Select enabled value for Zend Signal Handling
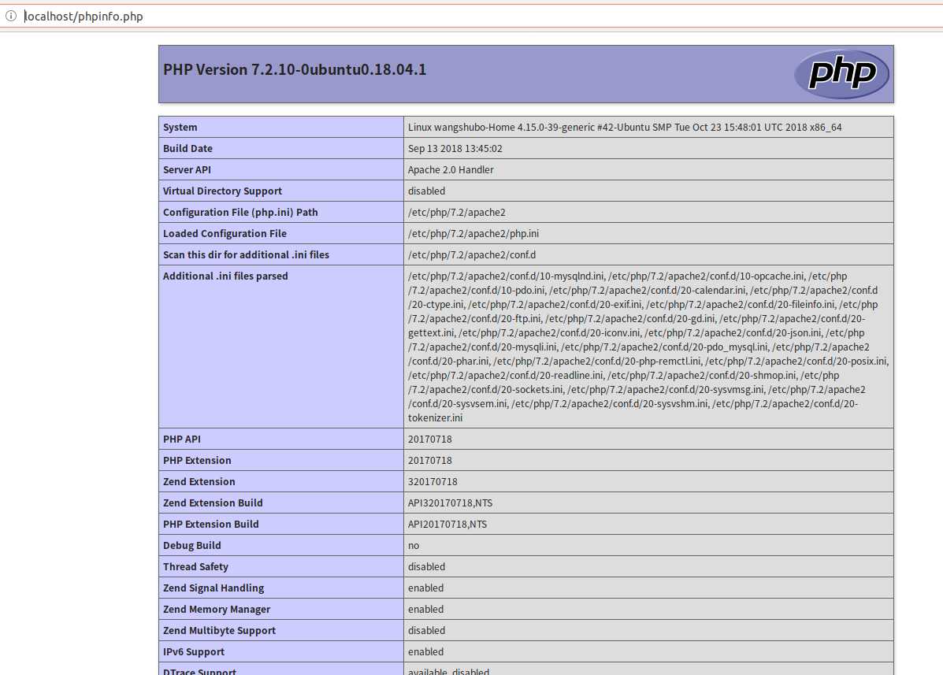Image resolution: width=943 pixels, height=675 pixels. click(425, 588)
